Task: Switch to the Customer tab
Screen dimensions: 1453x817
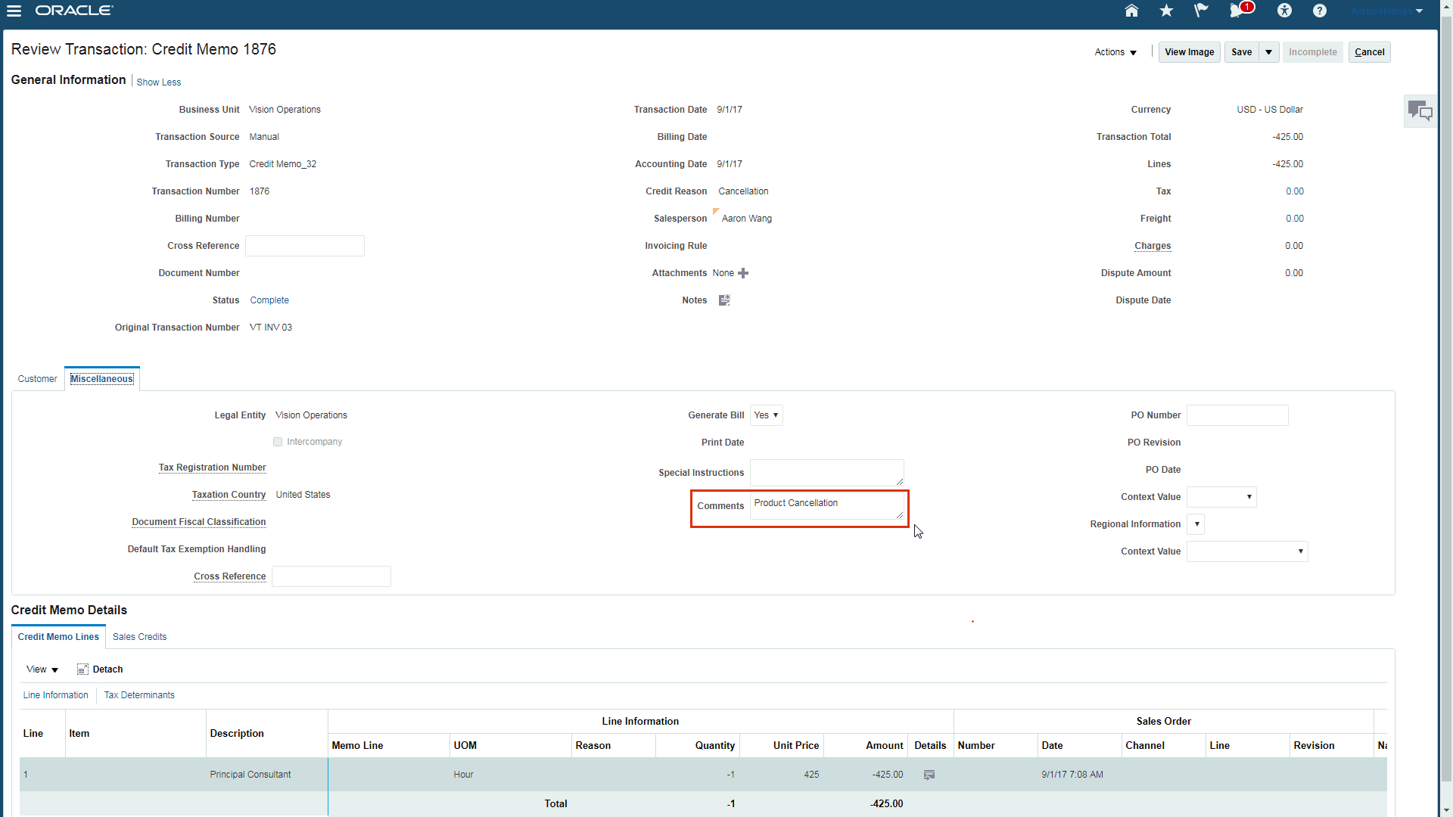Action: coord(37,379)
